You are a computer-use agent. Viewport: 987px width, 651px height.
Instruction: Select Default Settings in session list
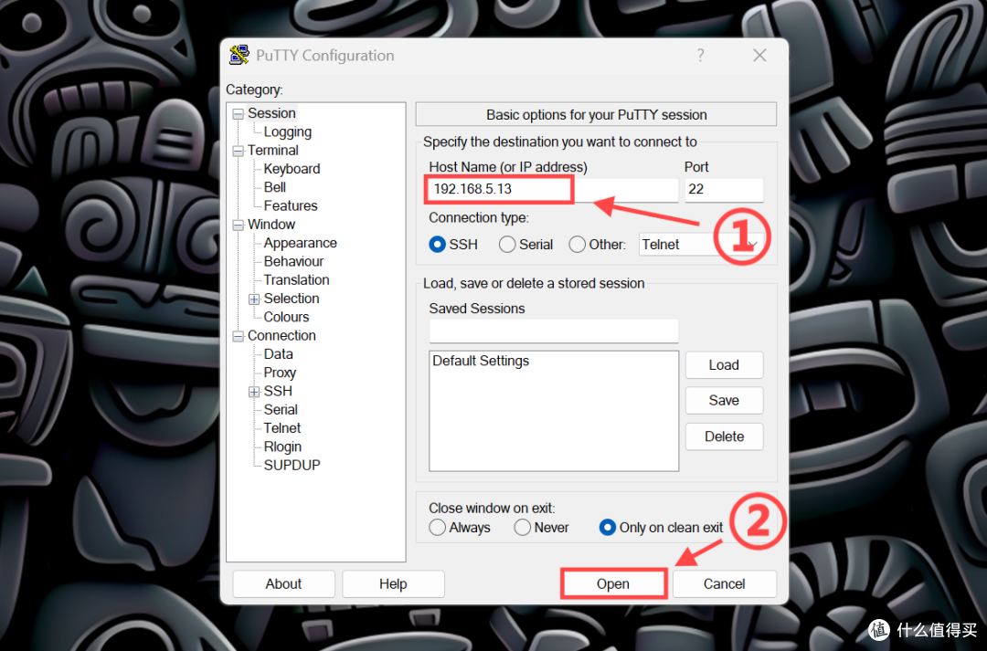click(481, 361)
